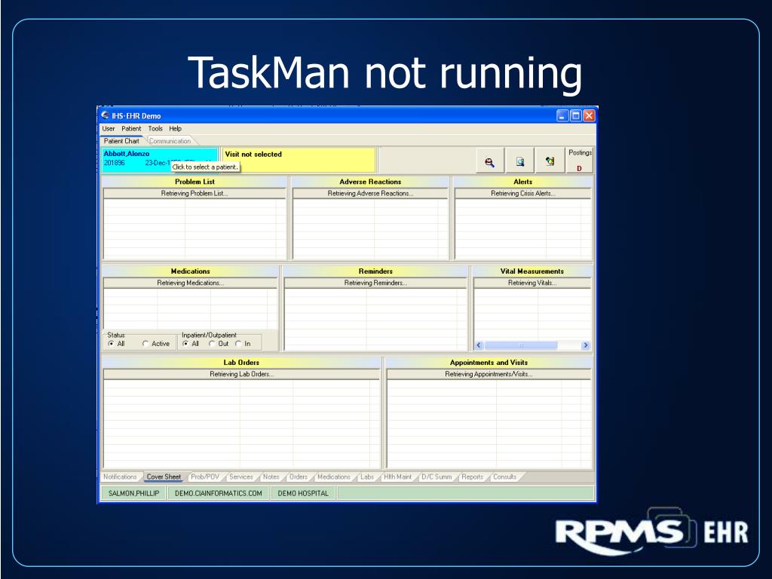Select the Inpatient/Outpatient All radio button
Viewport: 772px width, 579px height.
coord(185,344)
